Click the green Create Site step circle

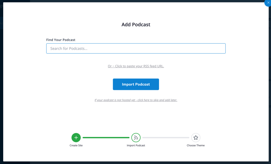click(76, 138)
